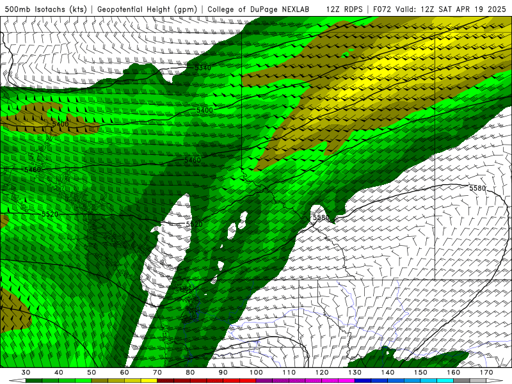Click the white arrow at color bar's left end
The image size is (512, 384).
[x=17, y=381]
